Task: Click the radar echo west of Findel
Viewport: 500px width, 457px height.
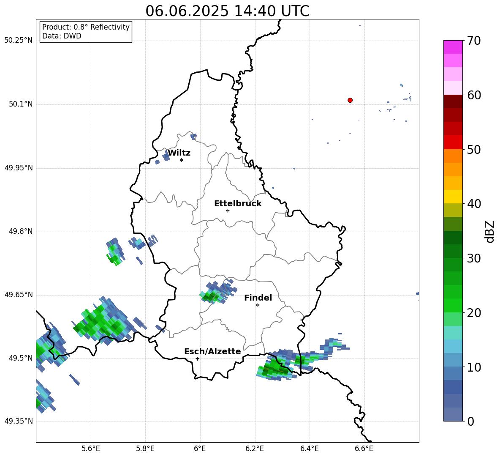Action: [x=217, y=292]
